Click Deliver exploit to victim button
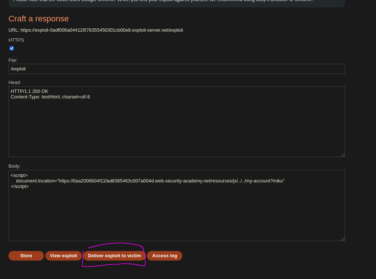The height and width of the screenshot is (279, 376). click(x=114, y=256)
